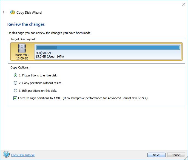Close the wizard with the X button

point(183,4)
